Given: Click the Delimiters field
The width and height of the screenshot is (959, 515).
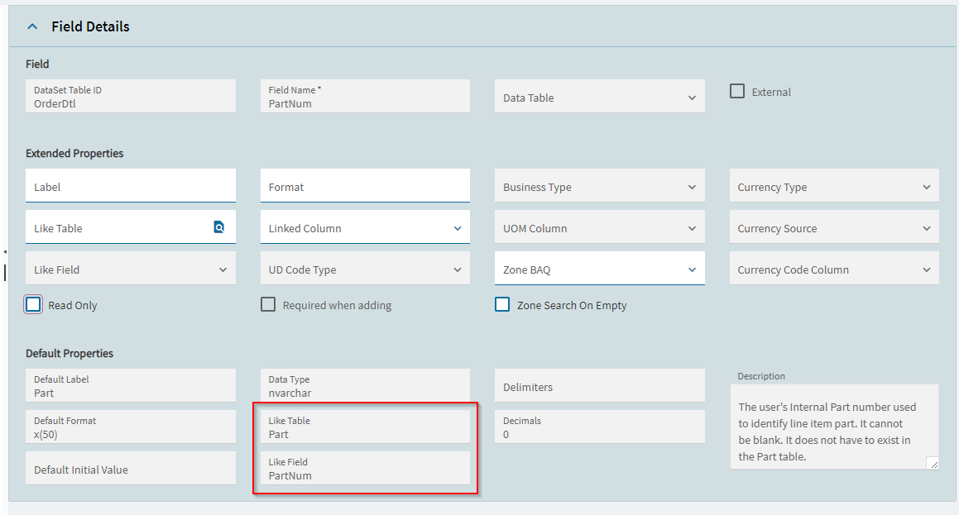Looking at the screenshot, I should coord(599,385).
